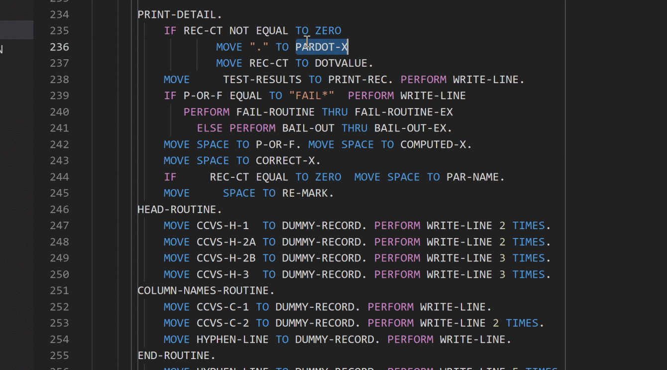Click PAR-NAME on line 244

tap(472, 177)
